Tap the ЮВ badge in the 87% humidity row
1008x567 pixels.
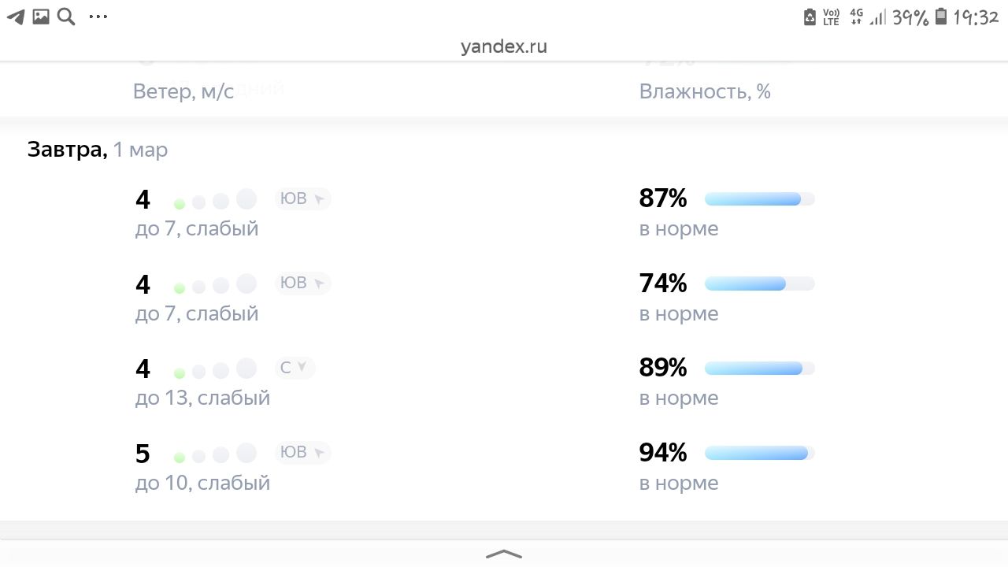tap(302, 198)
